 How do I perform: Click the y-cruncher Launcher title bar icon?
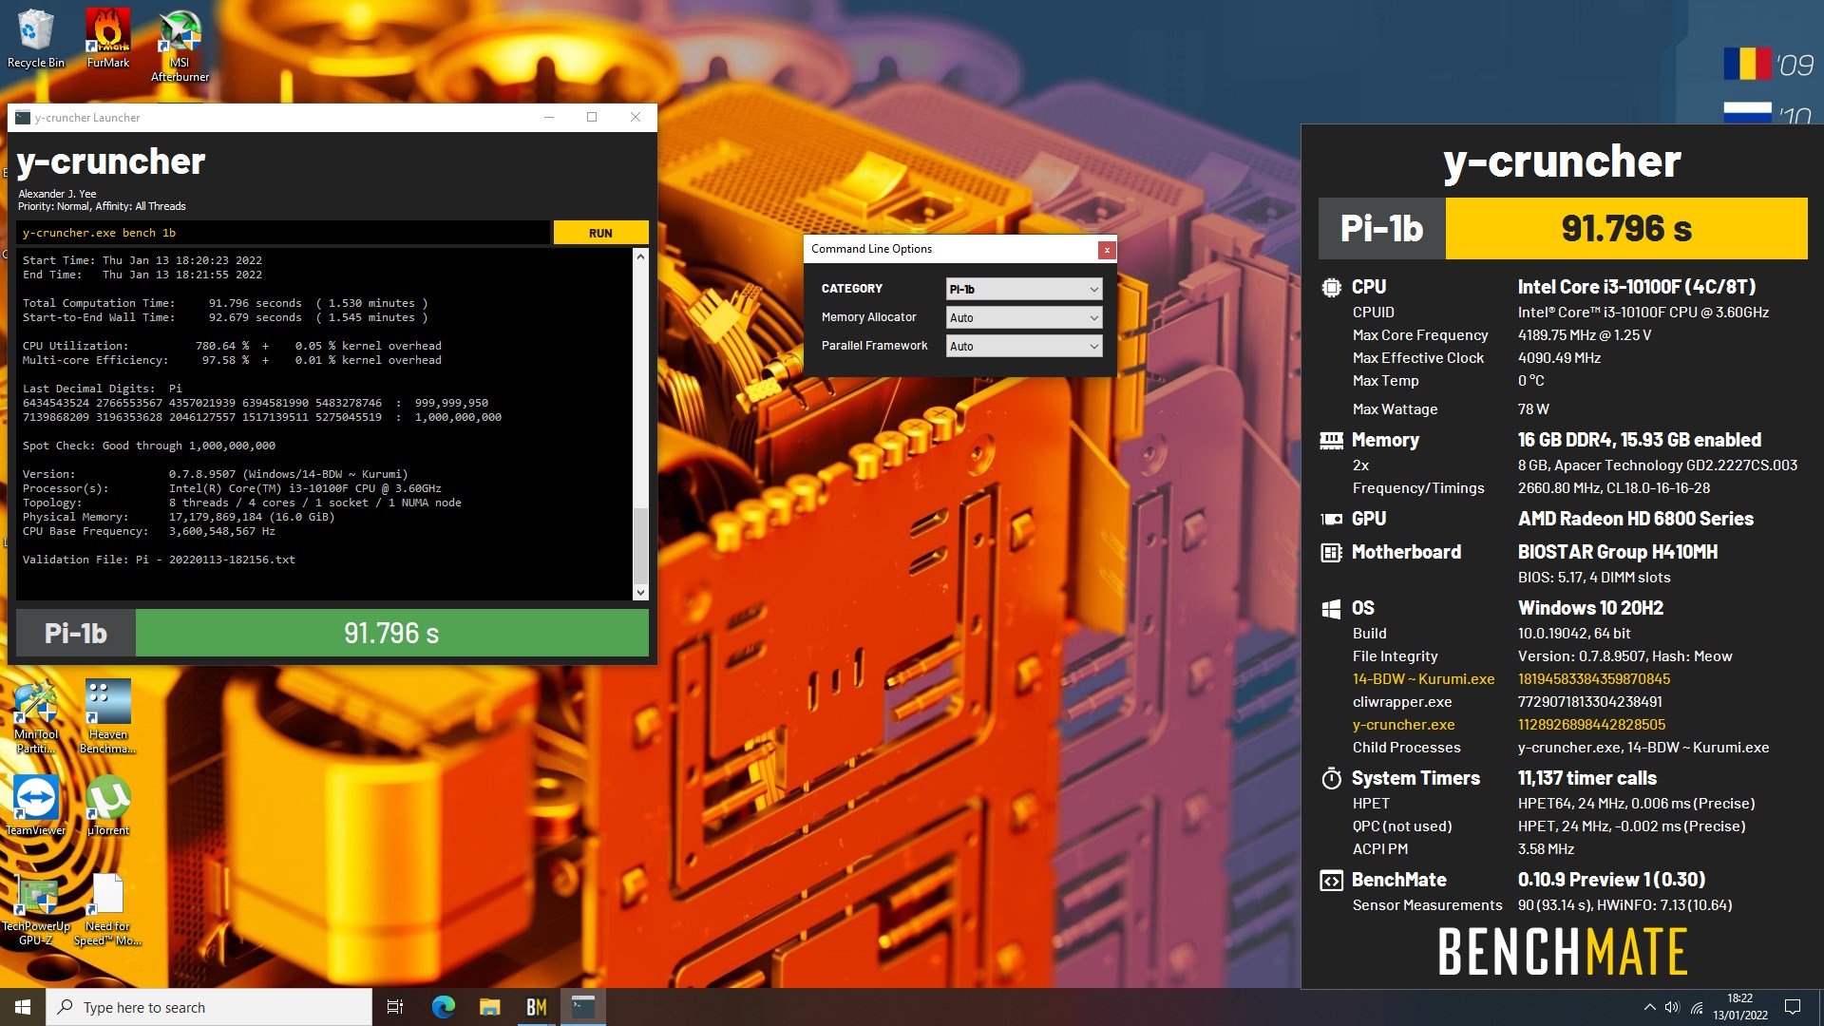(x=23, y=118)
